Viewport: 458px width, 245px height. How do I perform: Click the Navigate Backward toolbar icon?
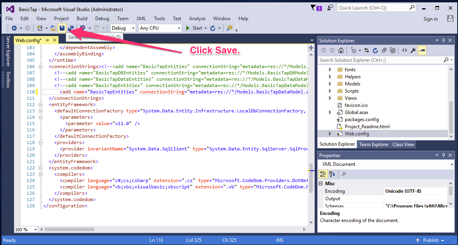(14, 28)
